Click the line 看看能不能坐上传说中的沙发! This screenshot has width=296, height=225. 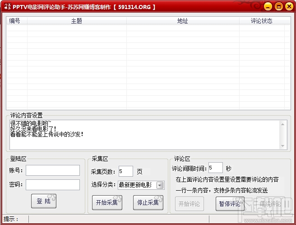(x=46, y=134)
